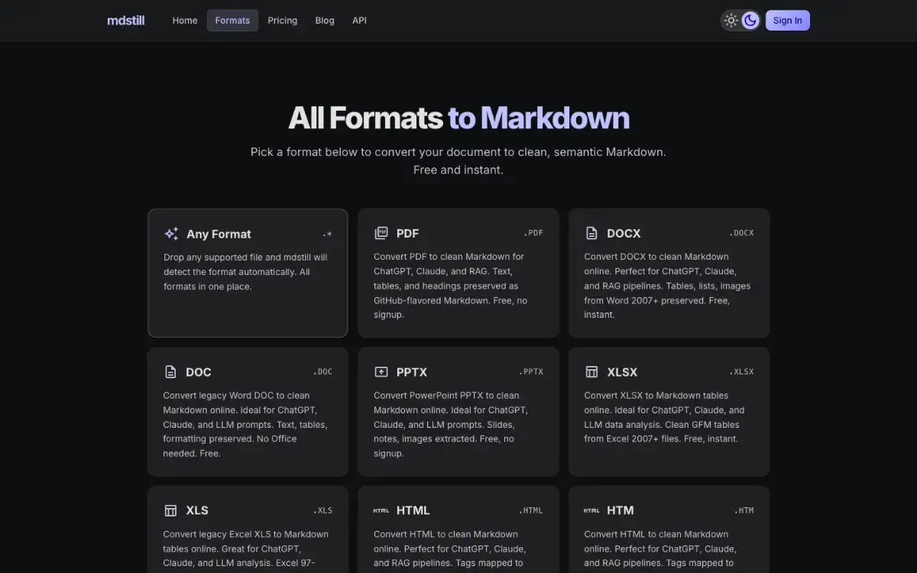Click the sparkle icon on Any Format card
The image size is (917, 573).
coord(171,234)
